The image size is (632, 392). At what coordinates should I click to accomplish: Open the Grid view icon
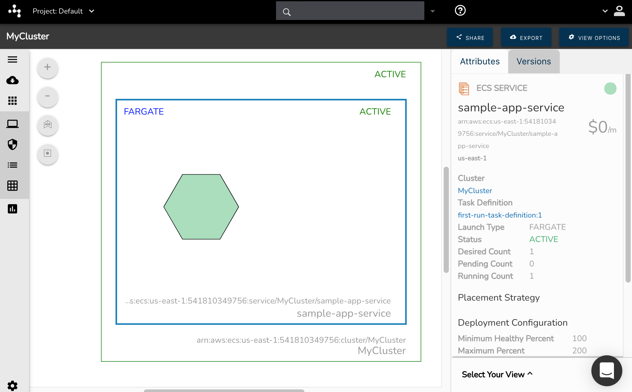click(x=13, y=186)
